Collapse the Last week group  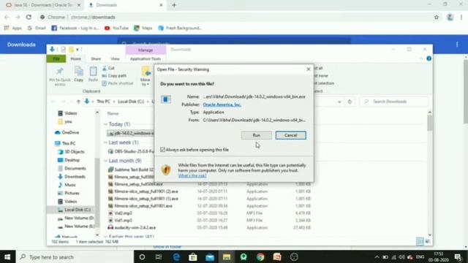[105, 142]
